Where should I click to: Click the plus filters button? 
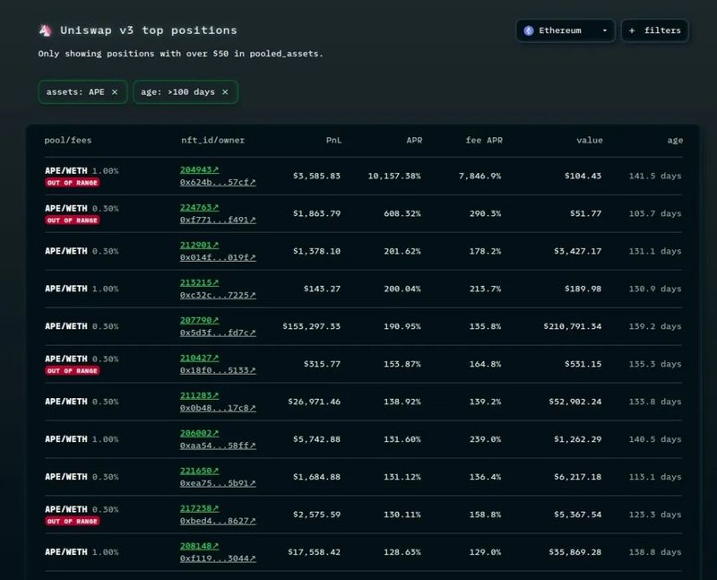[654, 30]
